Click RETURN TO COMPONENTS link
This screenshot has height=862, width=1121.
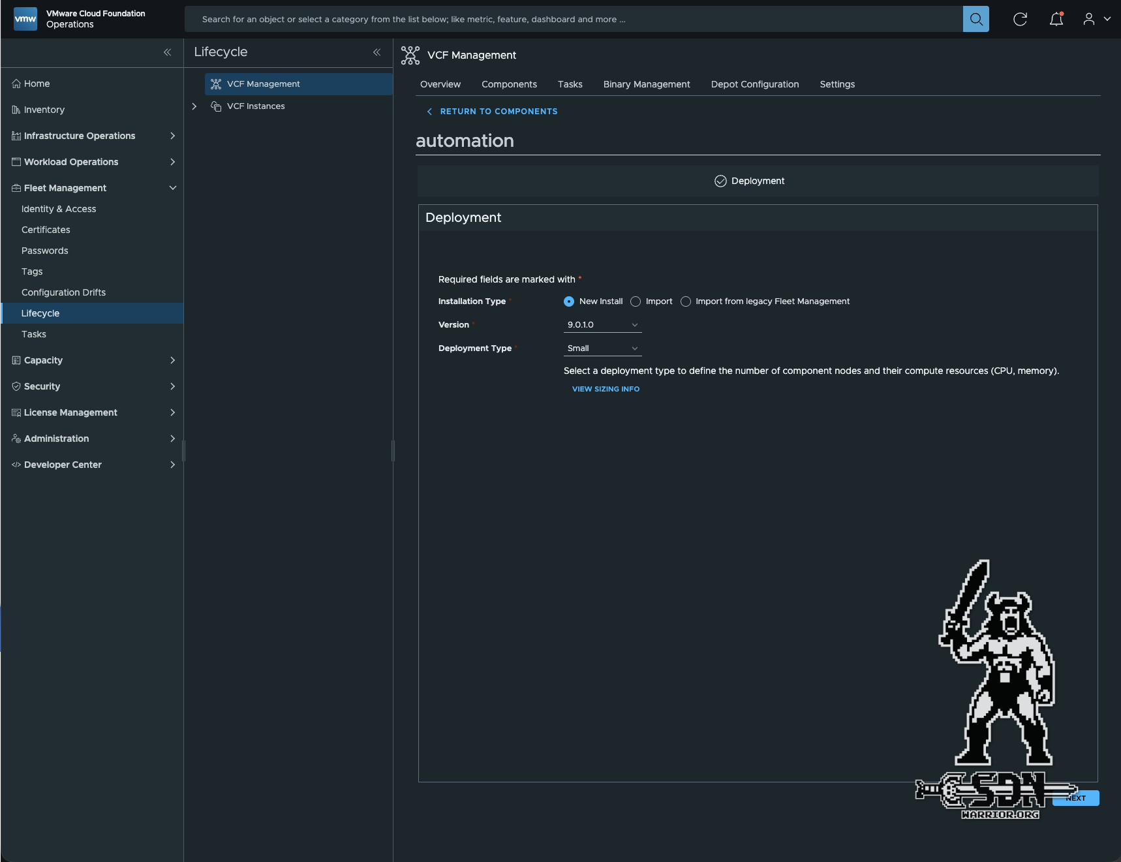(x=499, y=111)
